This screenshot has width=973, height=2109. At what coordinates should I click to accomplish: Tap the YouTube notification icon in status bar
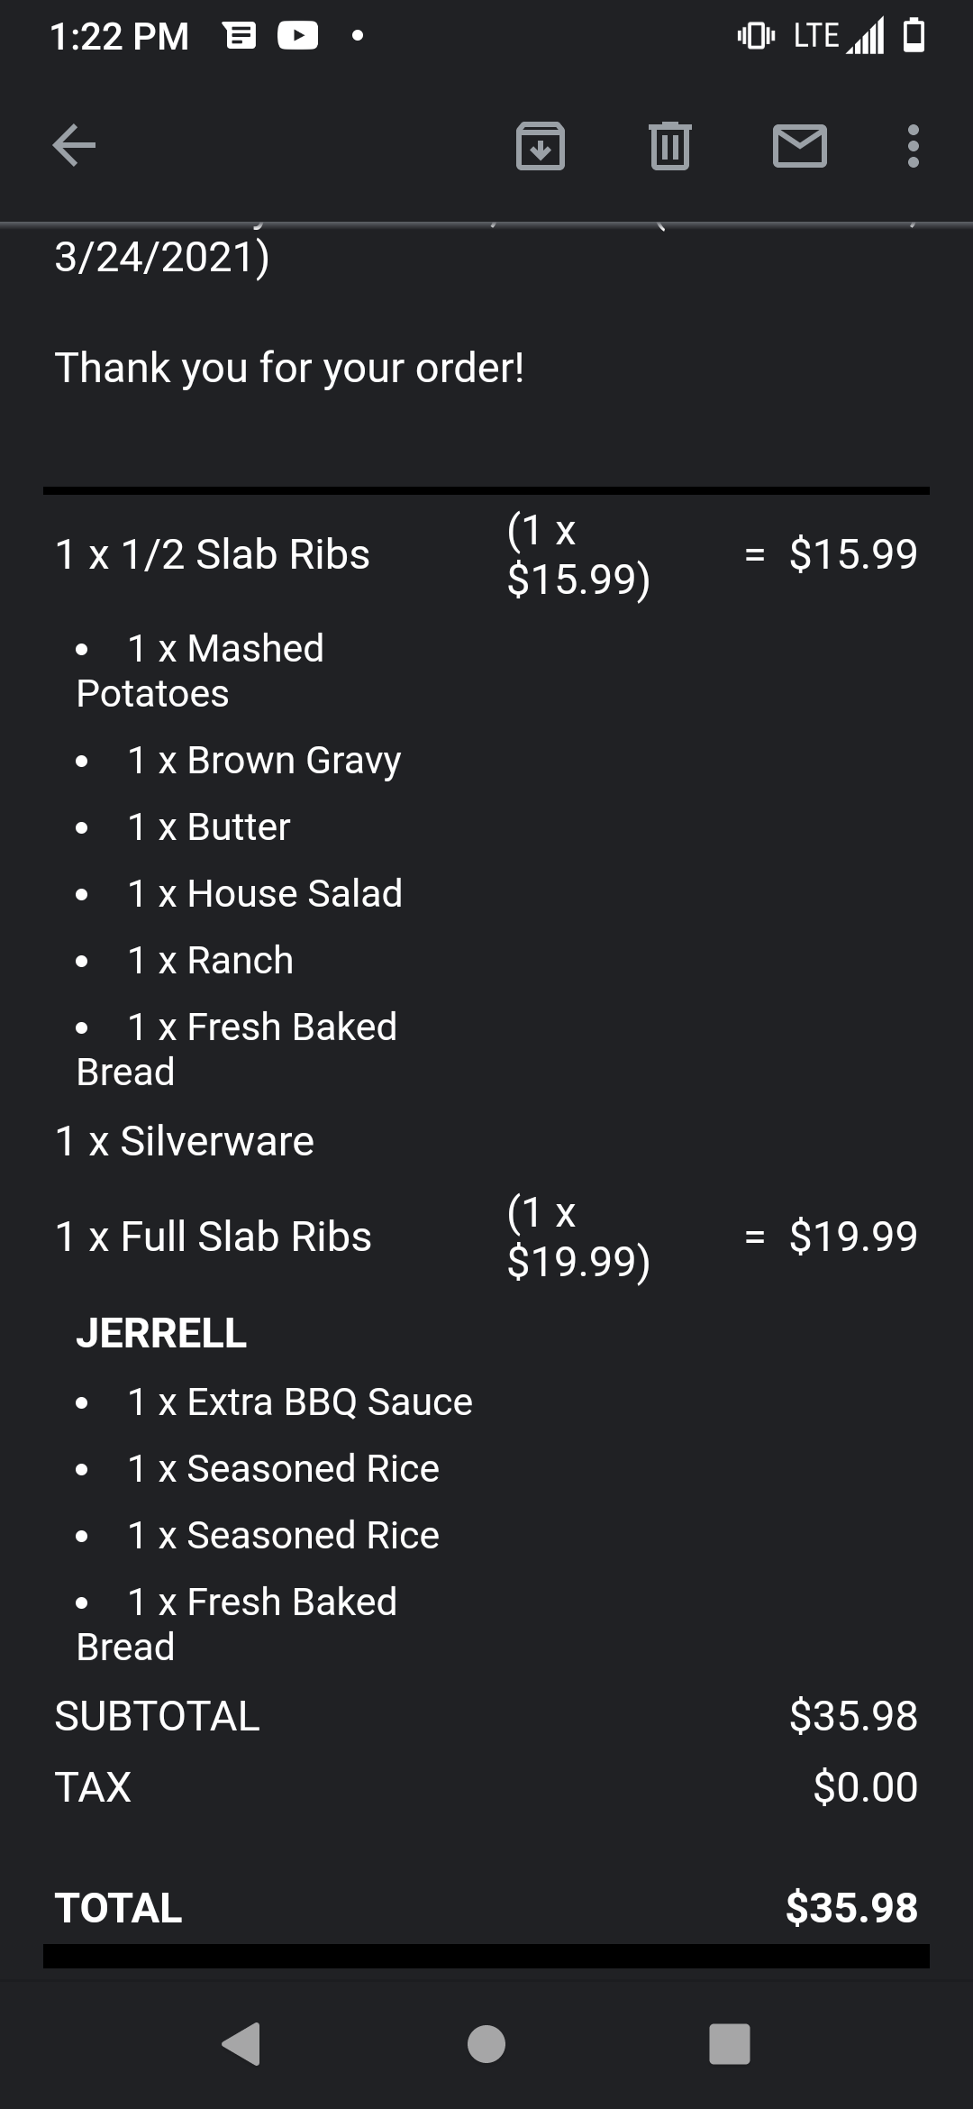point(297,36)
